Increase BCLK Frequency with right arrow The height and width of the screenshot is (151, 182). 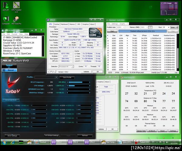tap(90, 82)
